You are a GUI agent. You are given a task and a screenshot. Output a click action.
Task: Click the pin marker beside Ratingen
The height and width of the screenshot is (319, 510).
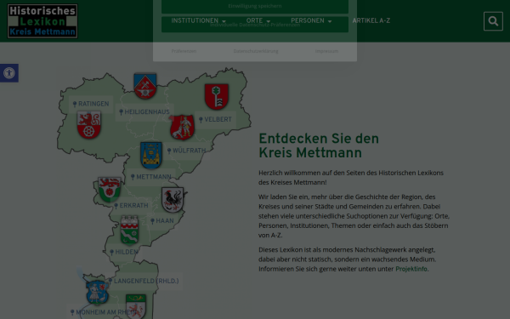point(75,104)
